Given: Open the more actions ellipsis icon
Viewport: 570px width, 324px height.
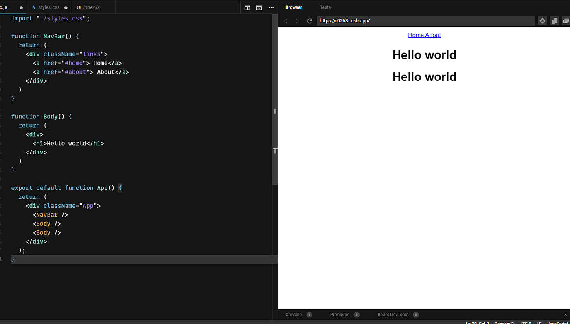Looking at the screenshot, I should point(271,7).
